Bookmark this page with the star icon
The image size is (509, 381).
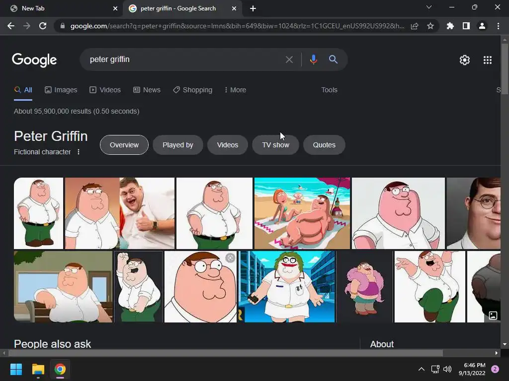click(x=430, y=26)
